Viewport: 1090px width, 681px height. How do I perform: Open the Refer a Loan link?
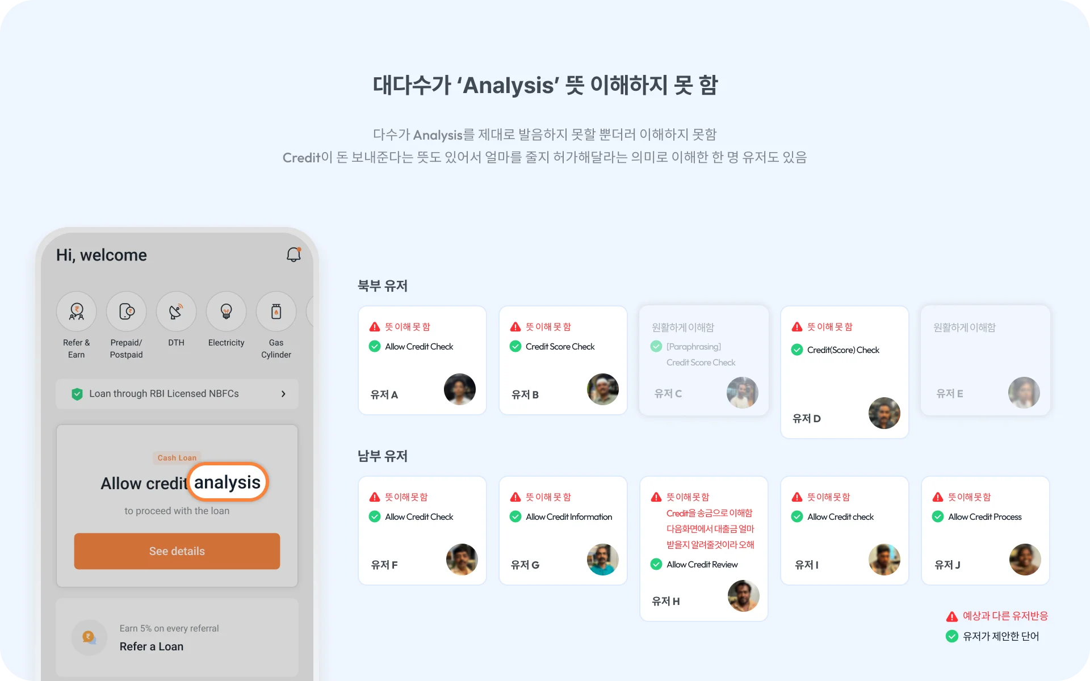coord(152,646)
